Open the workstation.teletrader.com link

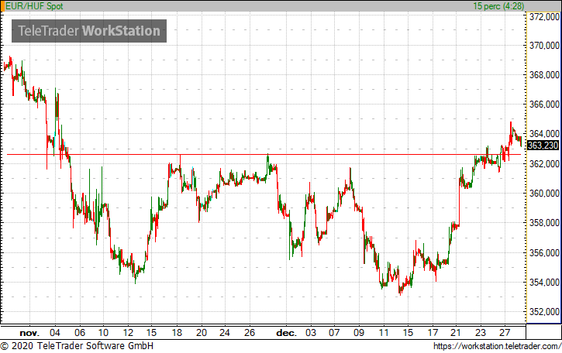point(497,346)
